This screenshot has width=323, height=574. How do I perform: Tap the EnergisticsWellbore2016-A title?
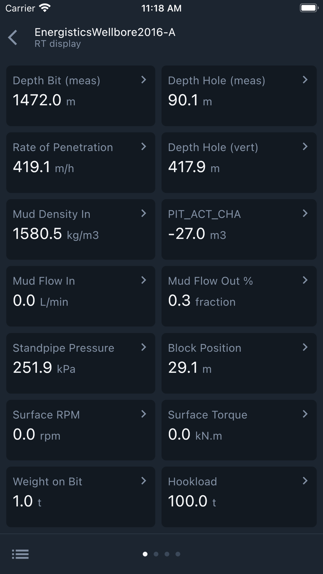(105, 32)
